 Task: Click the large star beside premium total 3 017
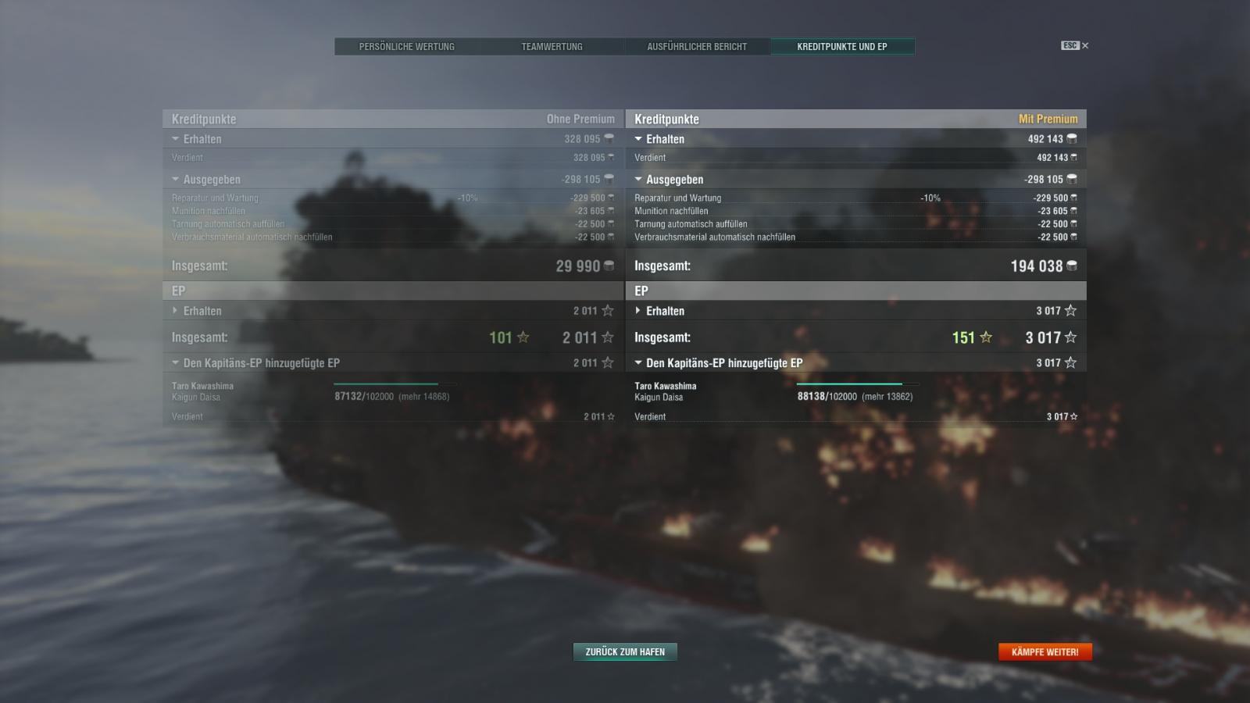point(1070,337)
